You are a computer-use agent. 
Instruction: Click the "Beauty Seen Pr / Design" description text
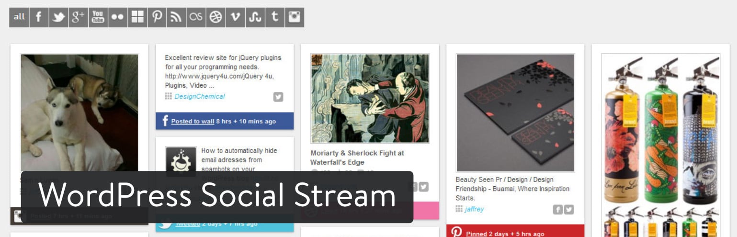pyautogui.click(x=512, y=189)
